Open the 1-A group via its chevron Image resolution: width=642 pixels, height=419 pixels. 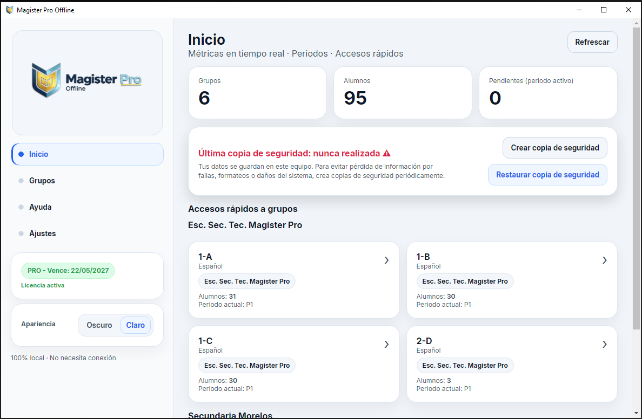tap(386, 260)
